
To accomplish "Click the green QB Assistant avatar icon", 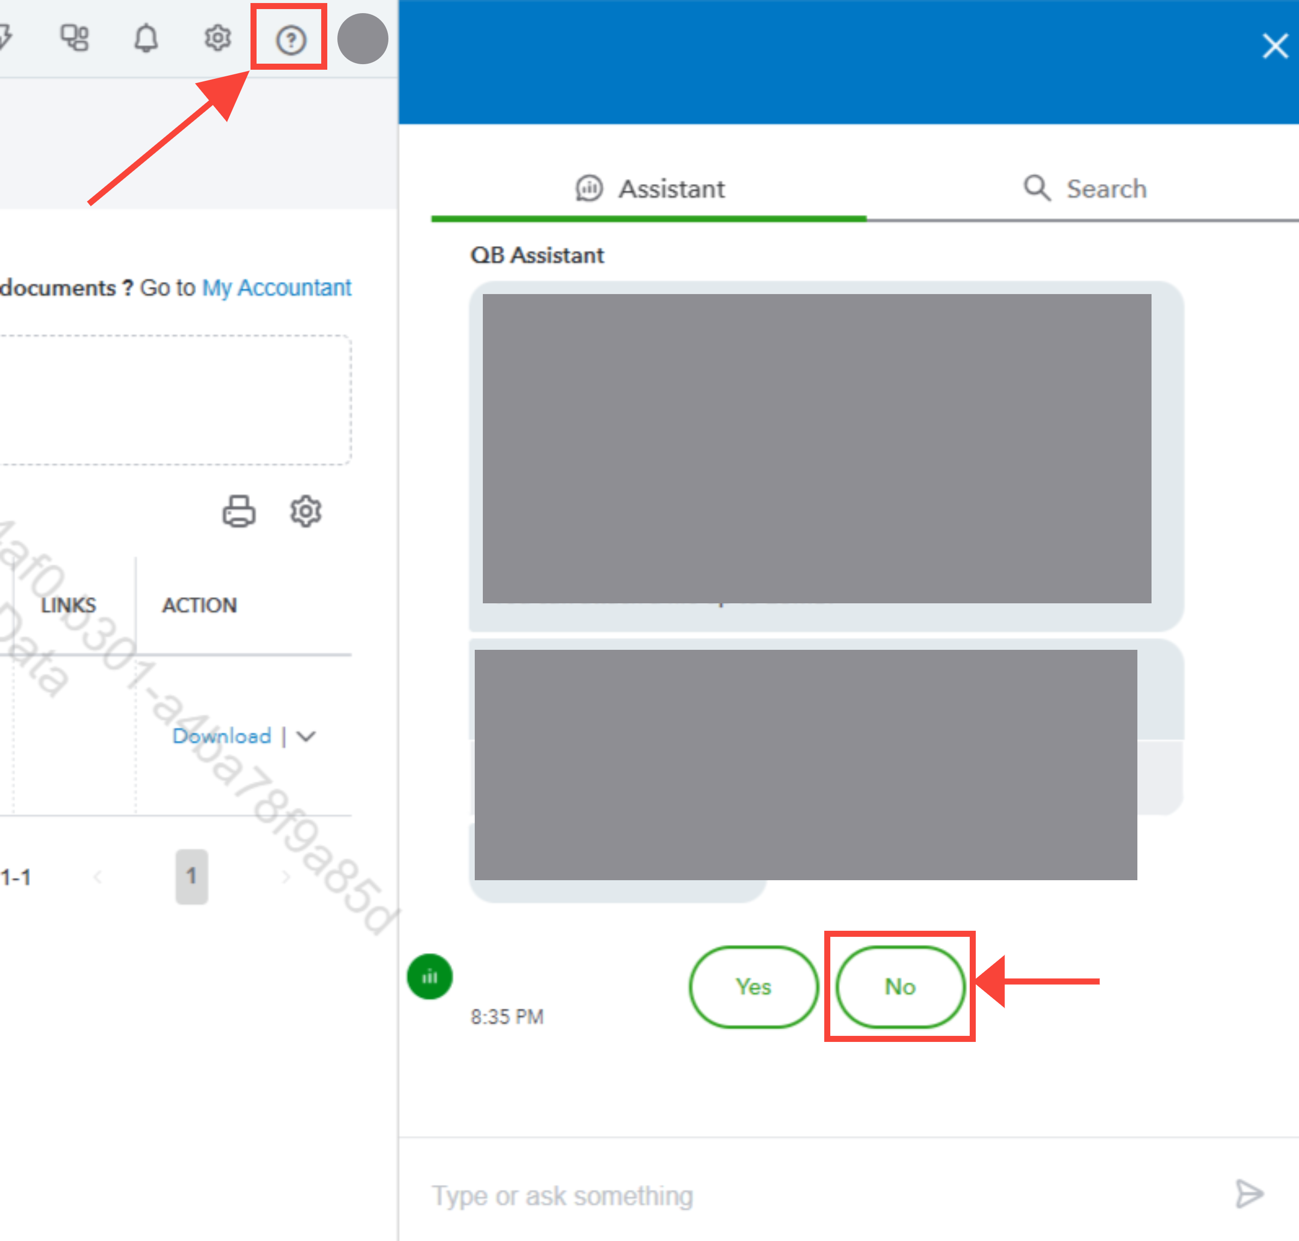I will 430,976.
